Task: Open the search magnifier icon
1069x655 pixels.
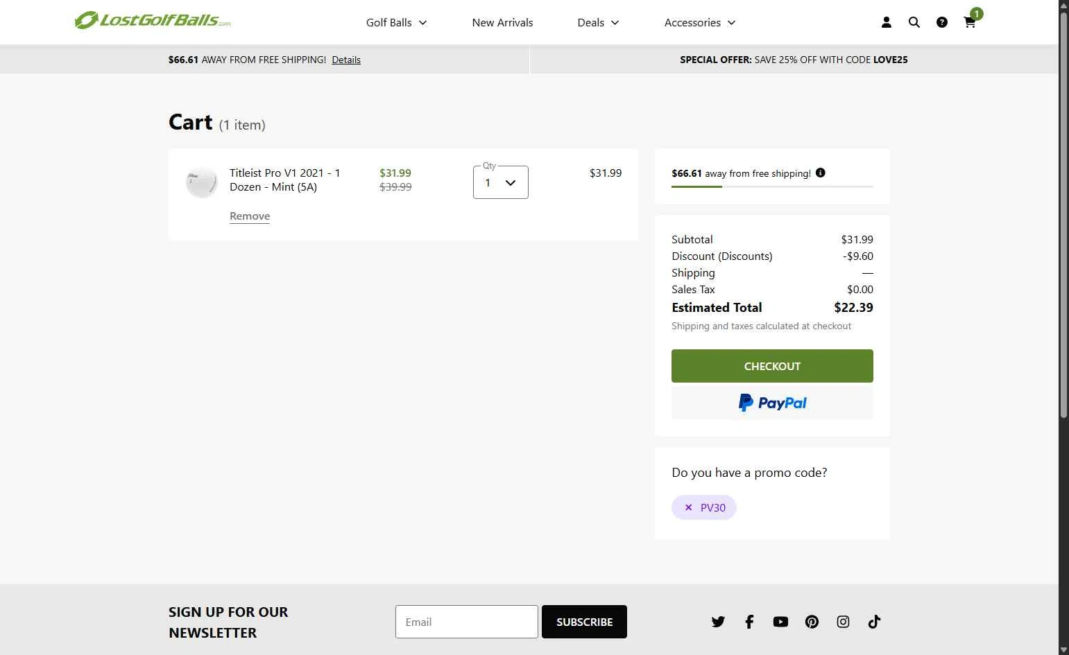Action: point(914,22)
